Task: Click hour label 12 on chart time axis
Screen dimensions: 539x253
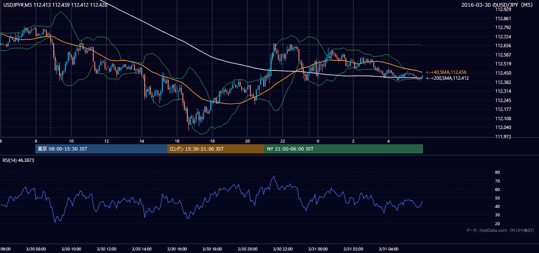Action: coord(107,141)
